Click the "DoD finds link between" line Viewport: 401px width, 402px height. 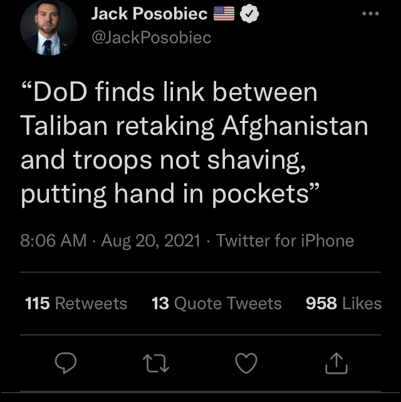point(169,92)
